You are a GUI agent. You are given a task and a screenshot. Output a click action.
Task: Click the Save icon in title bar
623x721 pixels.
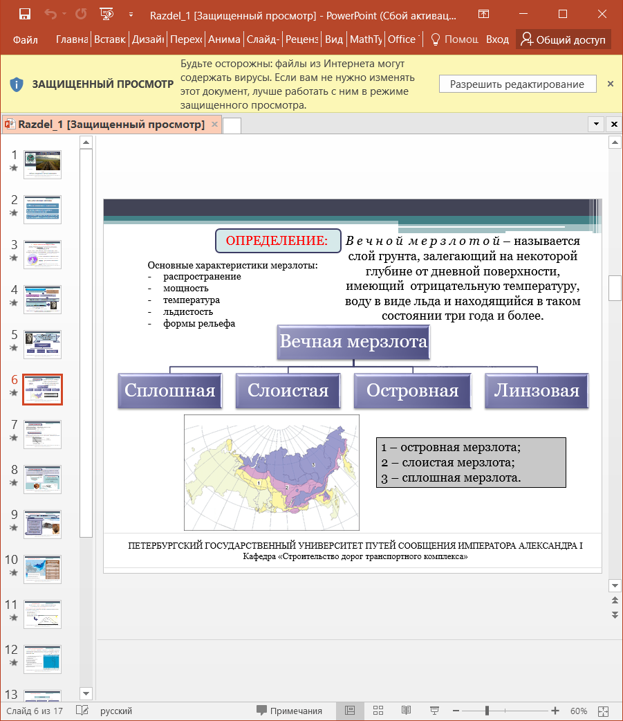pos(25,15)
